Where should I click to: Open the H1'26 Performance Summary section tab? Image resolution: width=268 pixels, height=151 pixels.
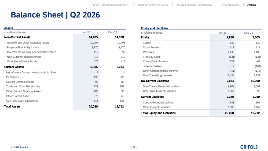[110, 5]
